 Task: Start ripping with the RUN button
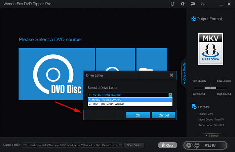[x=205, y=145]
